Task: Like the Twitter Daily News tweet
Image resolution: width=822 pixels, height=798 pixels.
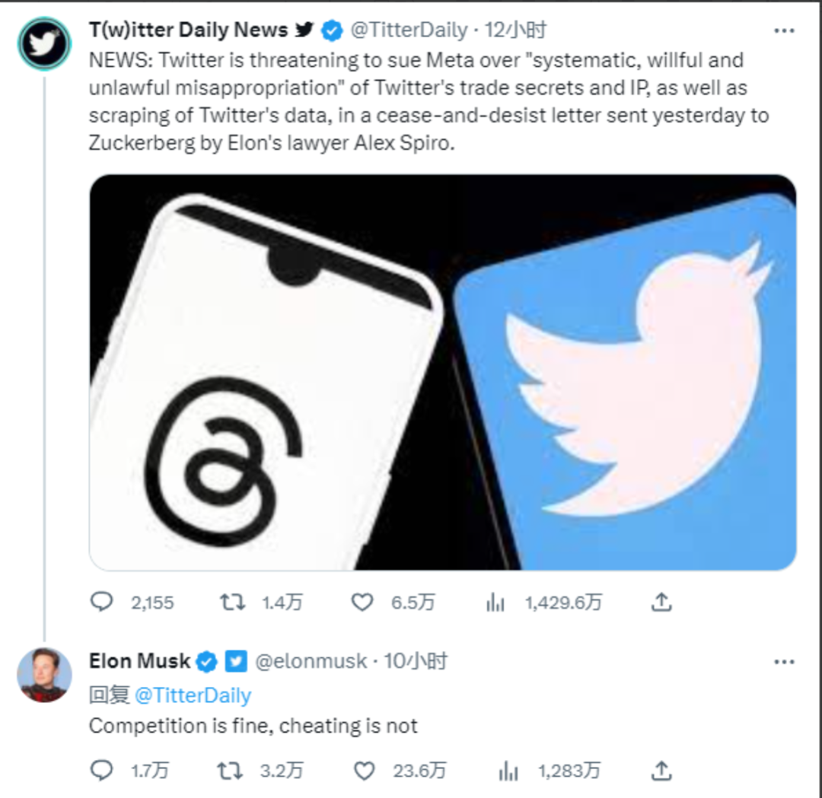Action: [x=362, y=602]
